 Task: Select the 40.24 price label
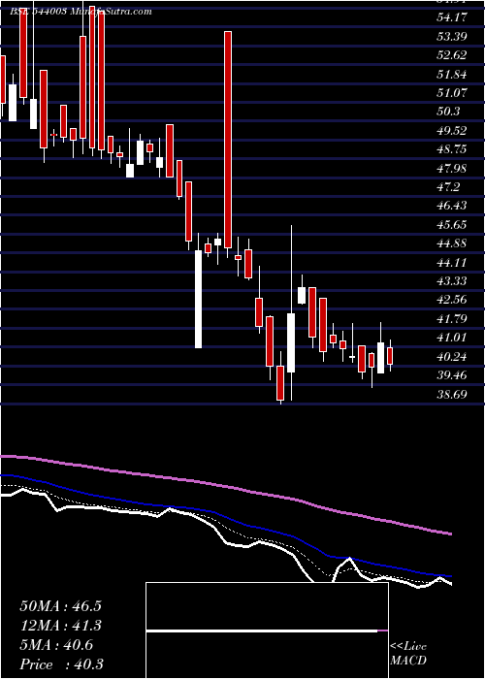tap(452, 357)
